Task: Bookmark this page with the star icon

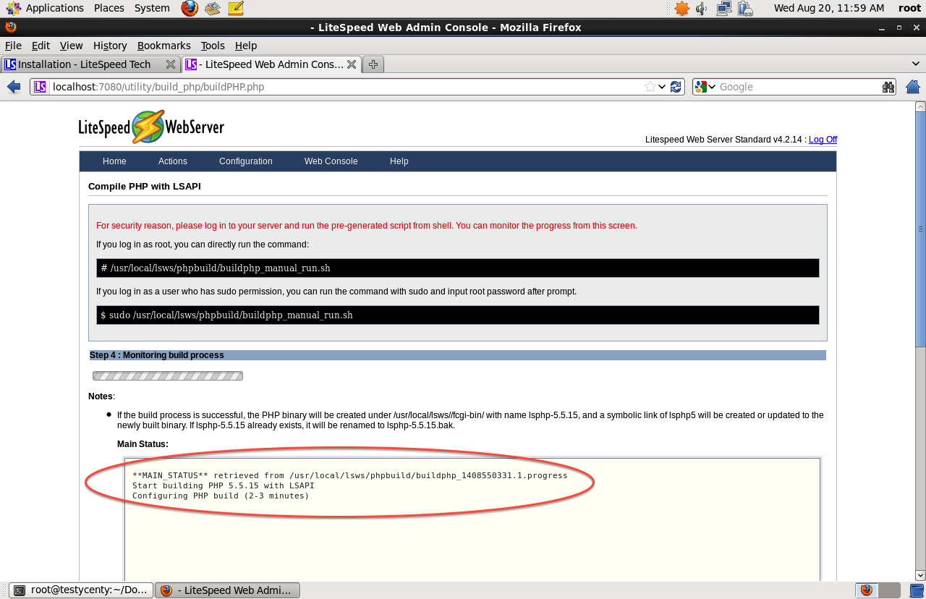Action: (650, 87)
